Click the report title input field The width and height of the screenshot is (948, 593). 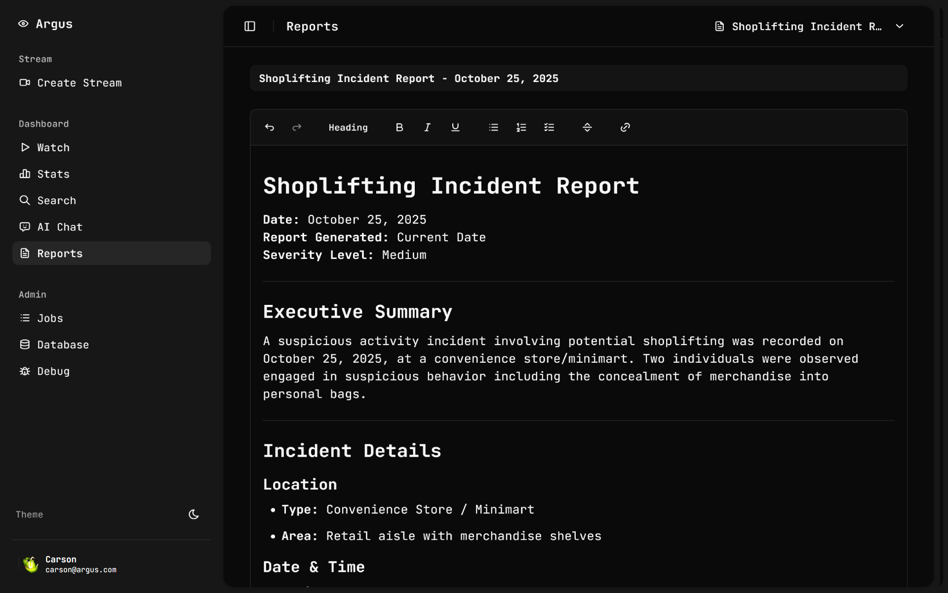(578, 79)
